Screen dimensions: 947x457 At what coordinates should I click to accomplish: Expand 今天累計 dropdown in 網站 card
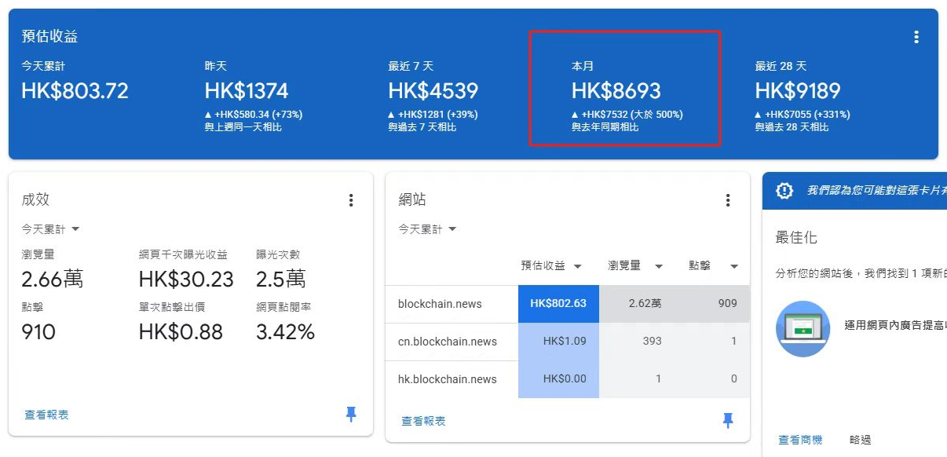click(428, 229)
